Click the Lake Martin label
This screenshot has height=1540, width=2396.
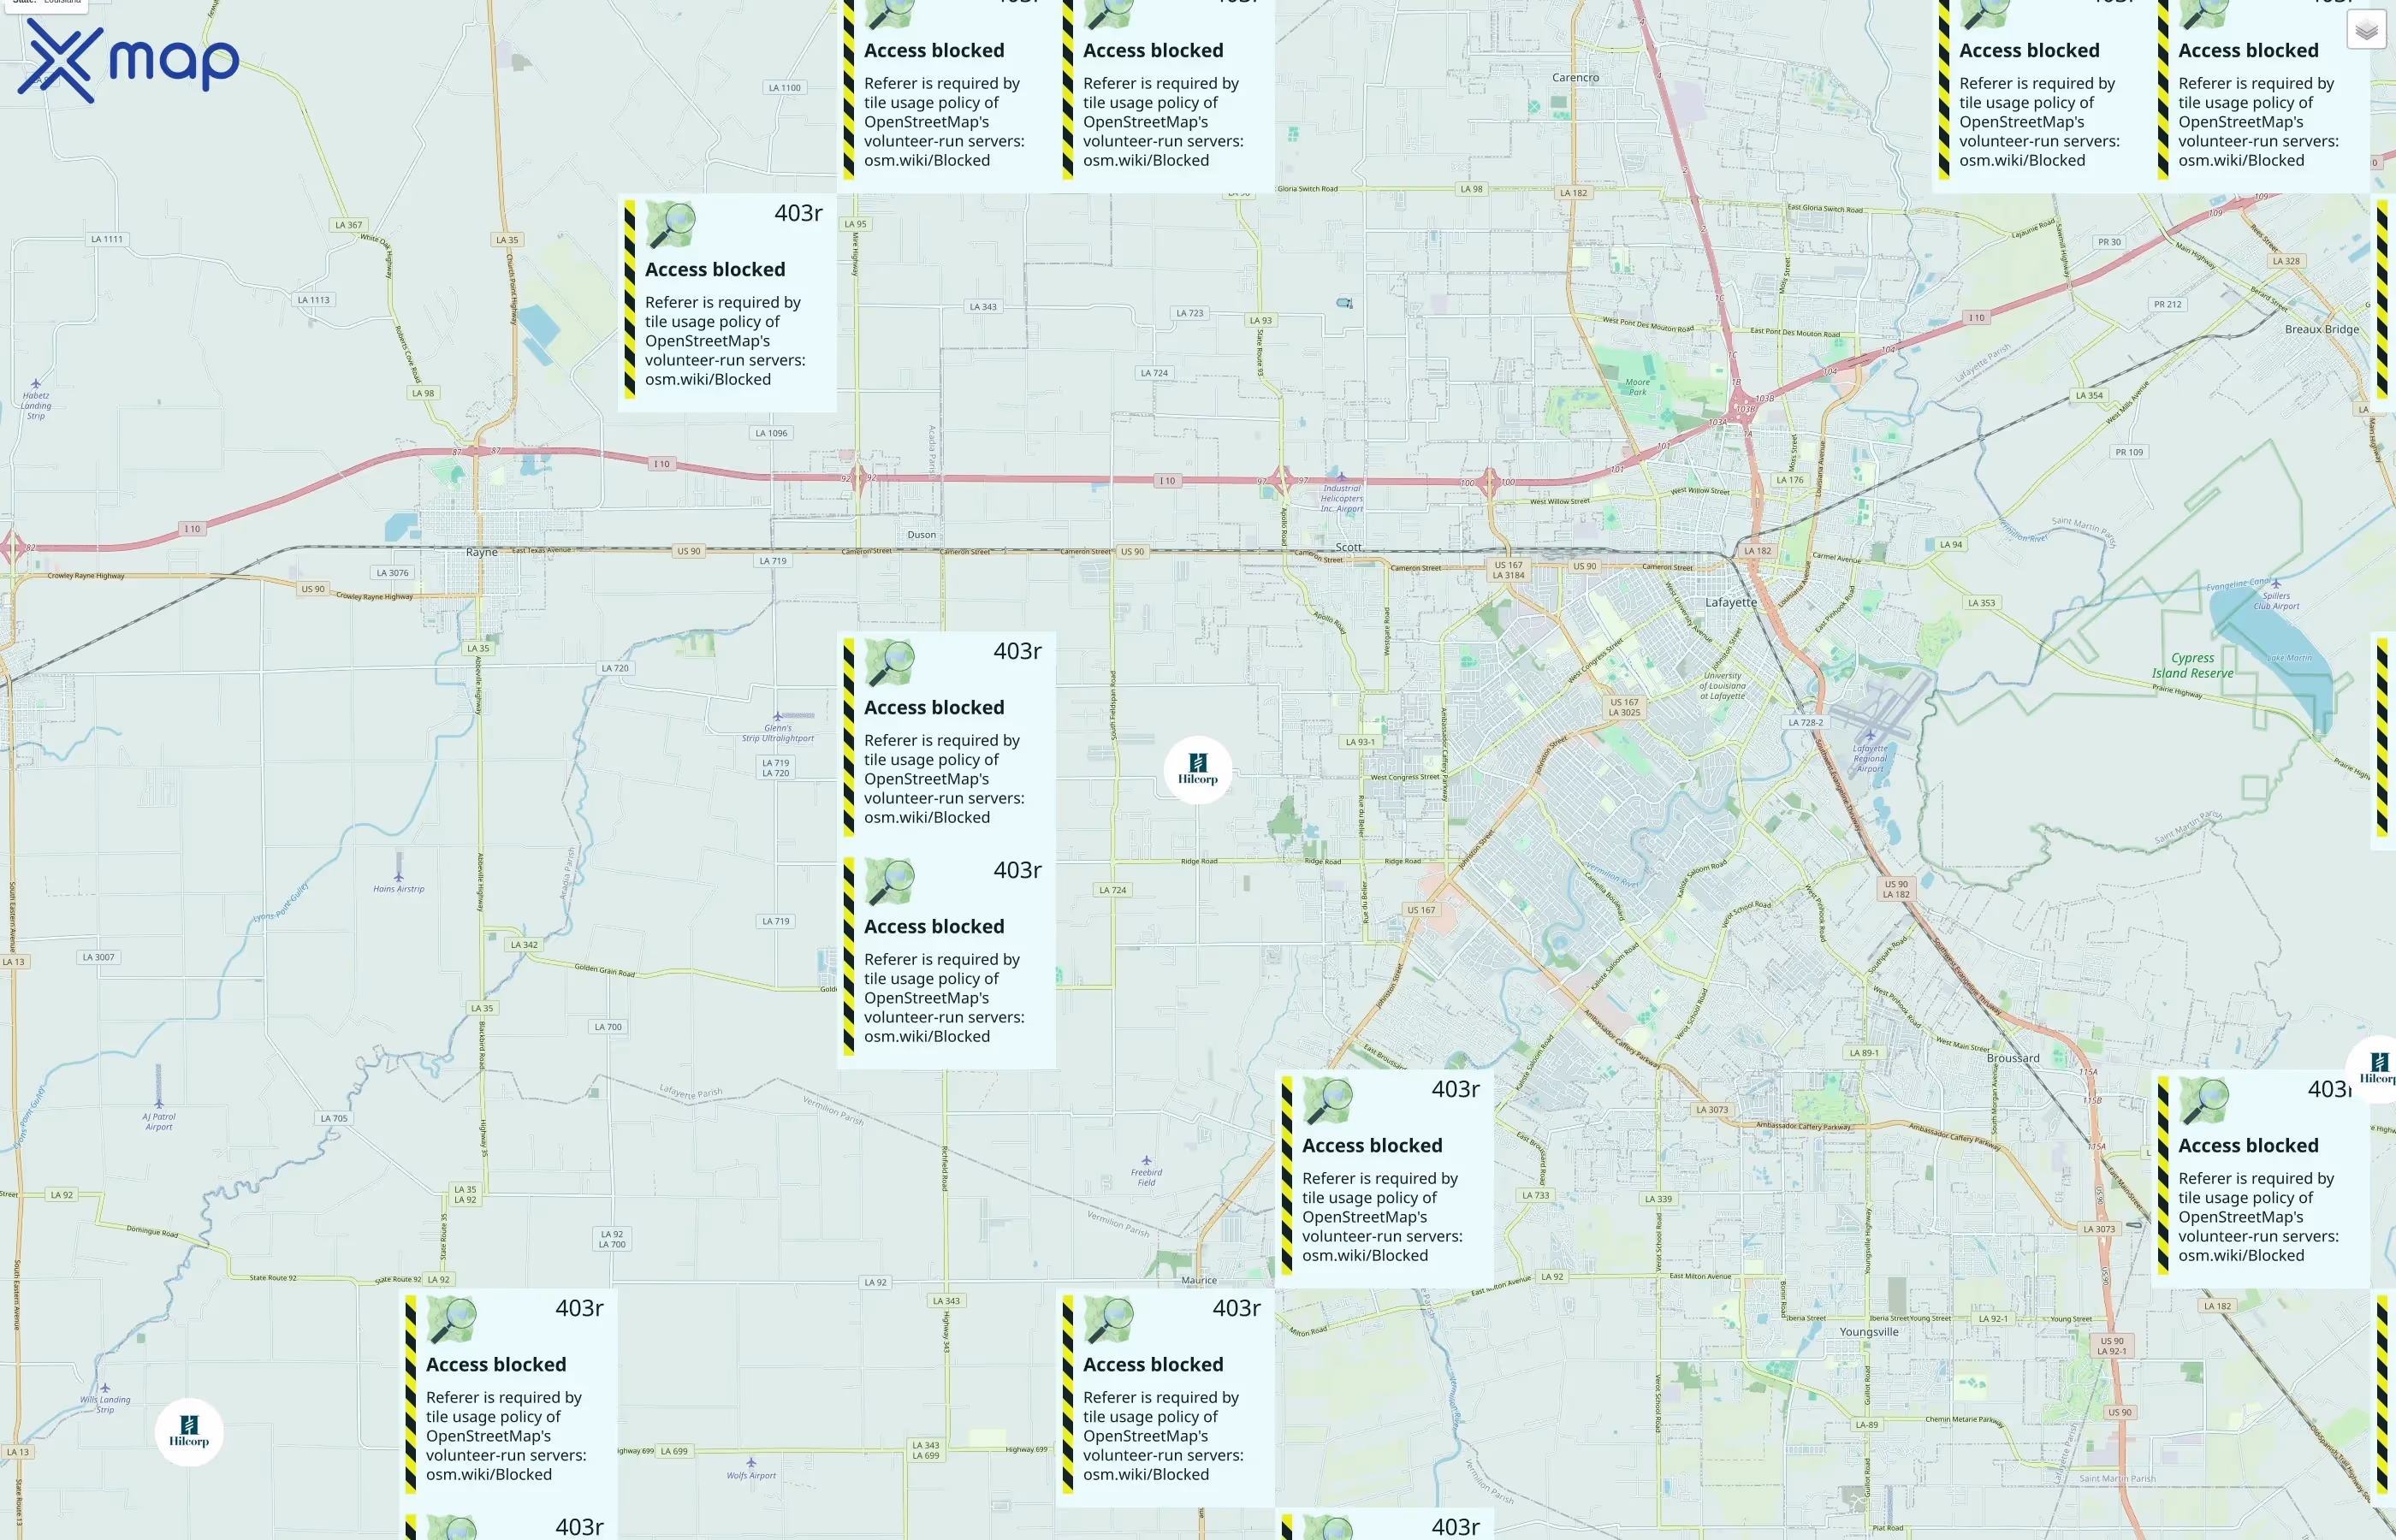tap(2289, 658)
